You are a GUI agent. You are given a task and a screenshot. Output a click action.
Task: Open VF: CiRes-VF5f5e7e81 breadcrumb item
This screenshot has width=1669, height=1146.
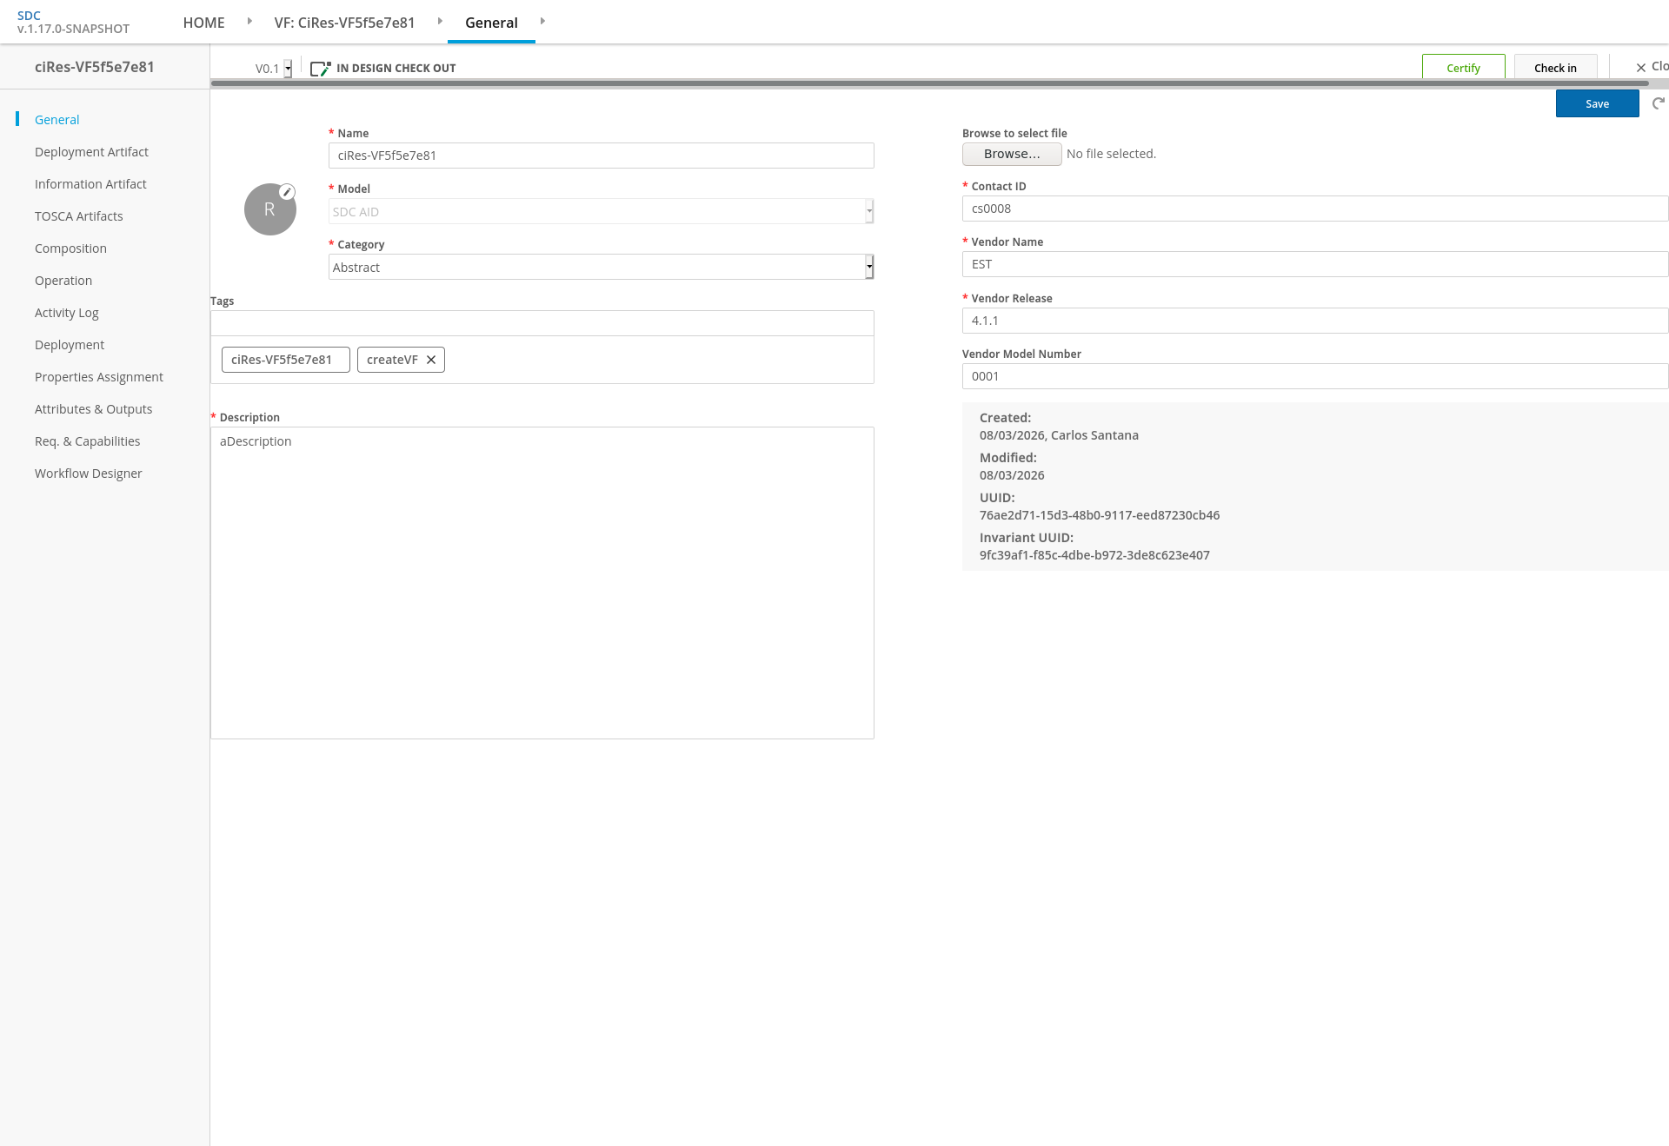[x=344, y=23]
